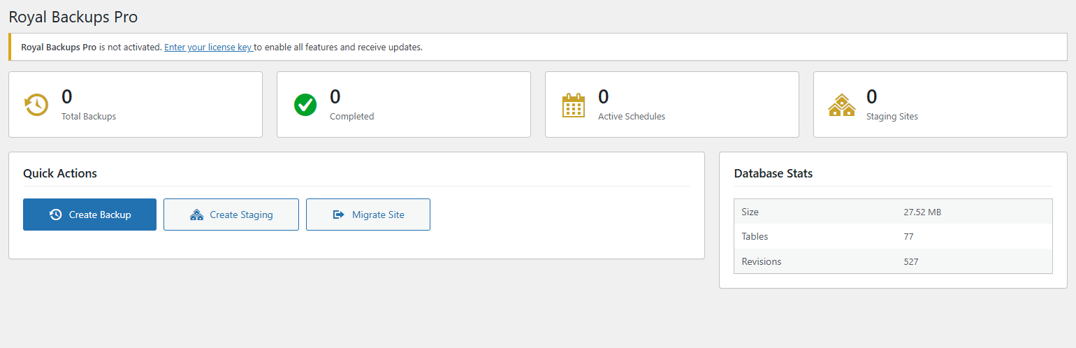
Task: Start a new backup with Create Backup
Action: pos(89,215)
